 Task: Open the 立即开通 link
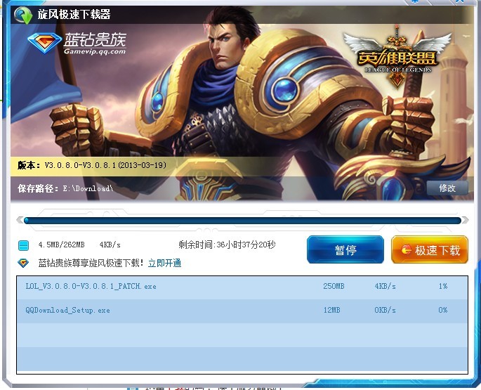[x=165, y=264]
